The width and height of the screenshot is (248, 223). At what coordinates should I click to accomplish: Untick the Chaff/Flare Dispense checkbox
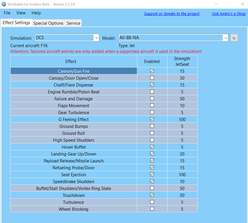tap(152, 85)
